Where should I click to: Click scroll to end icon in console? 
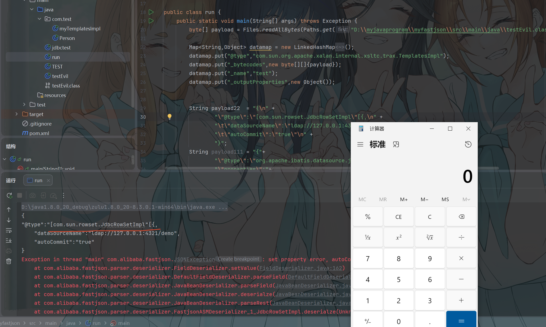pos(9,241)
